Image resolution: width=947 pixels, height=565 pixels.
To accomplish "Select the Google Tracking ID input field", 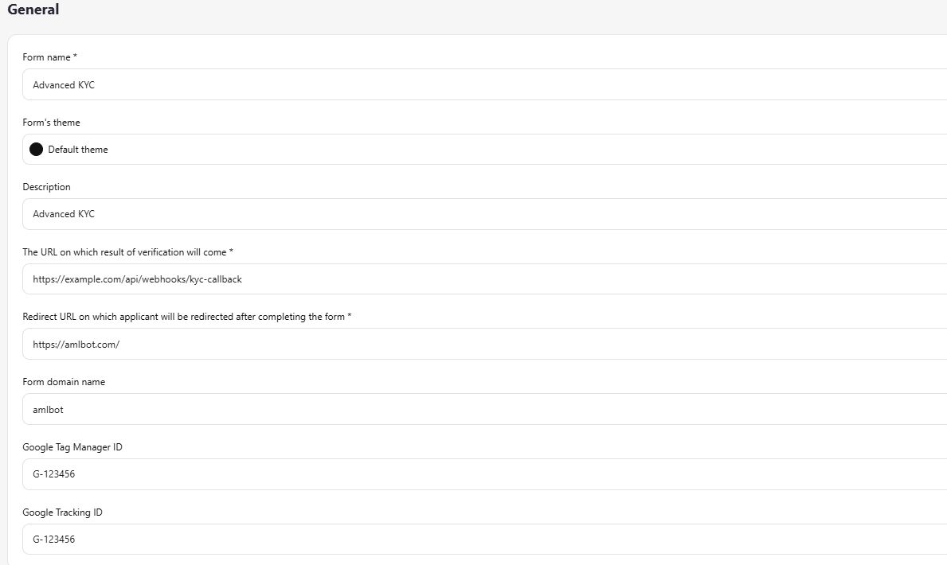I will tap(478, 540).
